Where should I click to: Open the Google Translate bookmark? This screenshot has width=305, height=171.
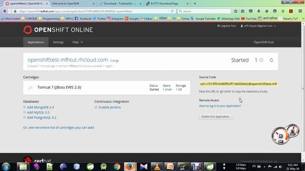[x=203, y=19]
